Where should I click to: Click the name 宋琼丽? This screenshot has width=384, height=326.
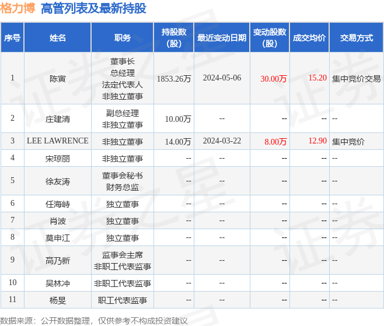pos(58,159)
